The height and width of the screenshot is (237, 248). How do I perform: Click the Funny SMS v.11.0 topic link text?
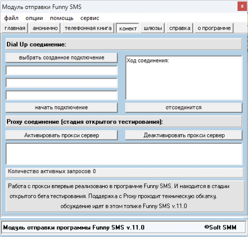(165, 206)
